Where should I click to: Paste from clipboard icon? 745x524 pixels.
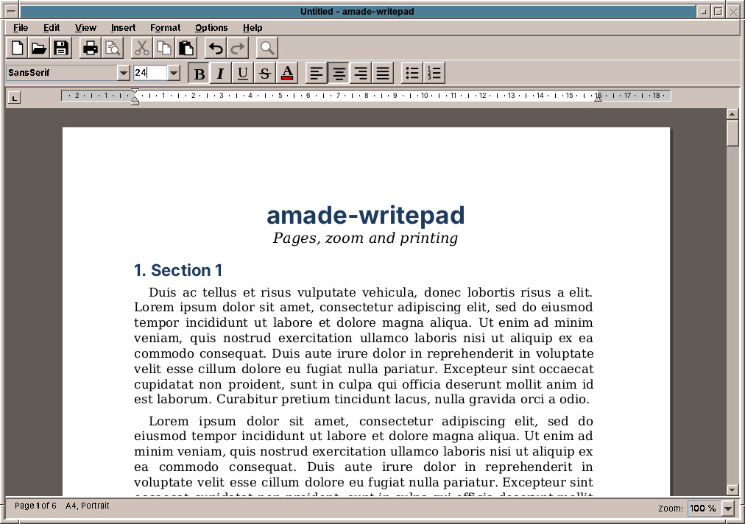coord(186,48)
